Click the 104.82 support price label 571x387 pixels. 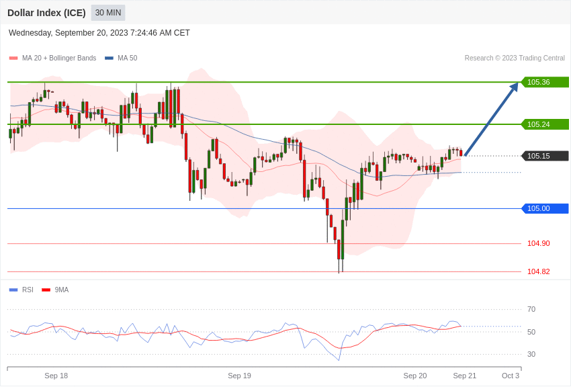coord(539,271)
